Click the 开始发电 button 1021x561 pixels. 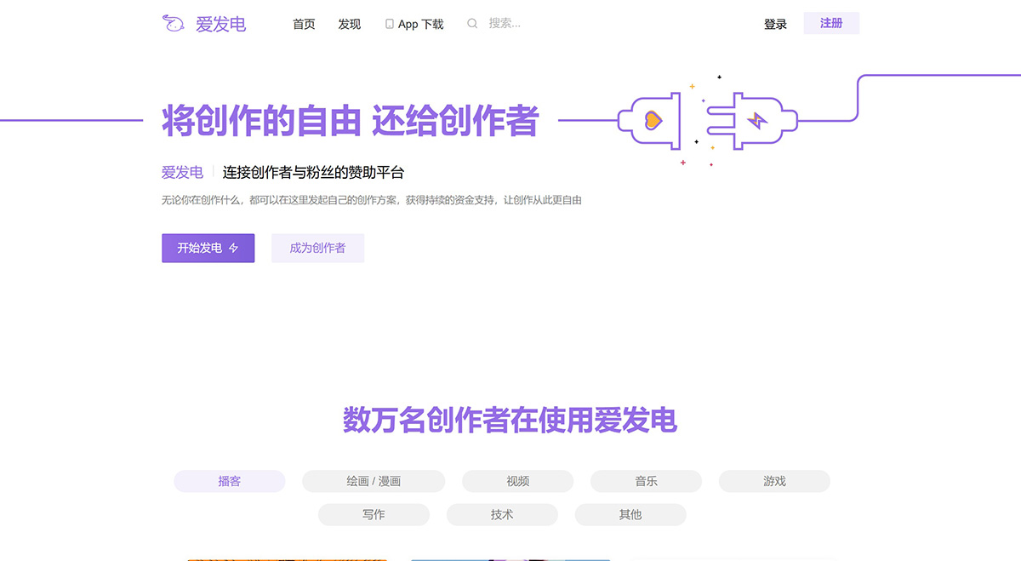pyautogui.click(x=208, y=248)
